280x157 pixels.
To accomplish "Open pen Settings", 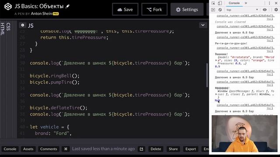I will coord(187,10).
